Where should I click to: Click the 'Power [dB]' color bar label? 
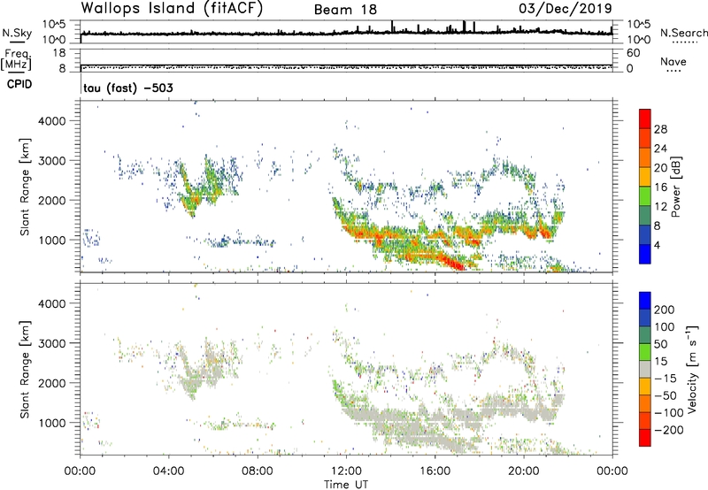675,187
